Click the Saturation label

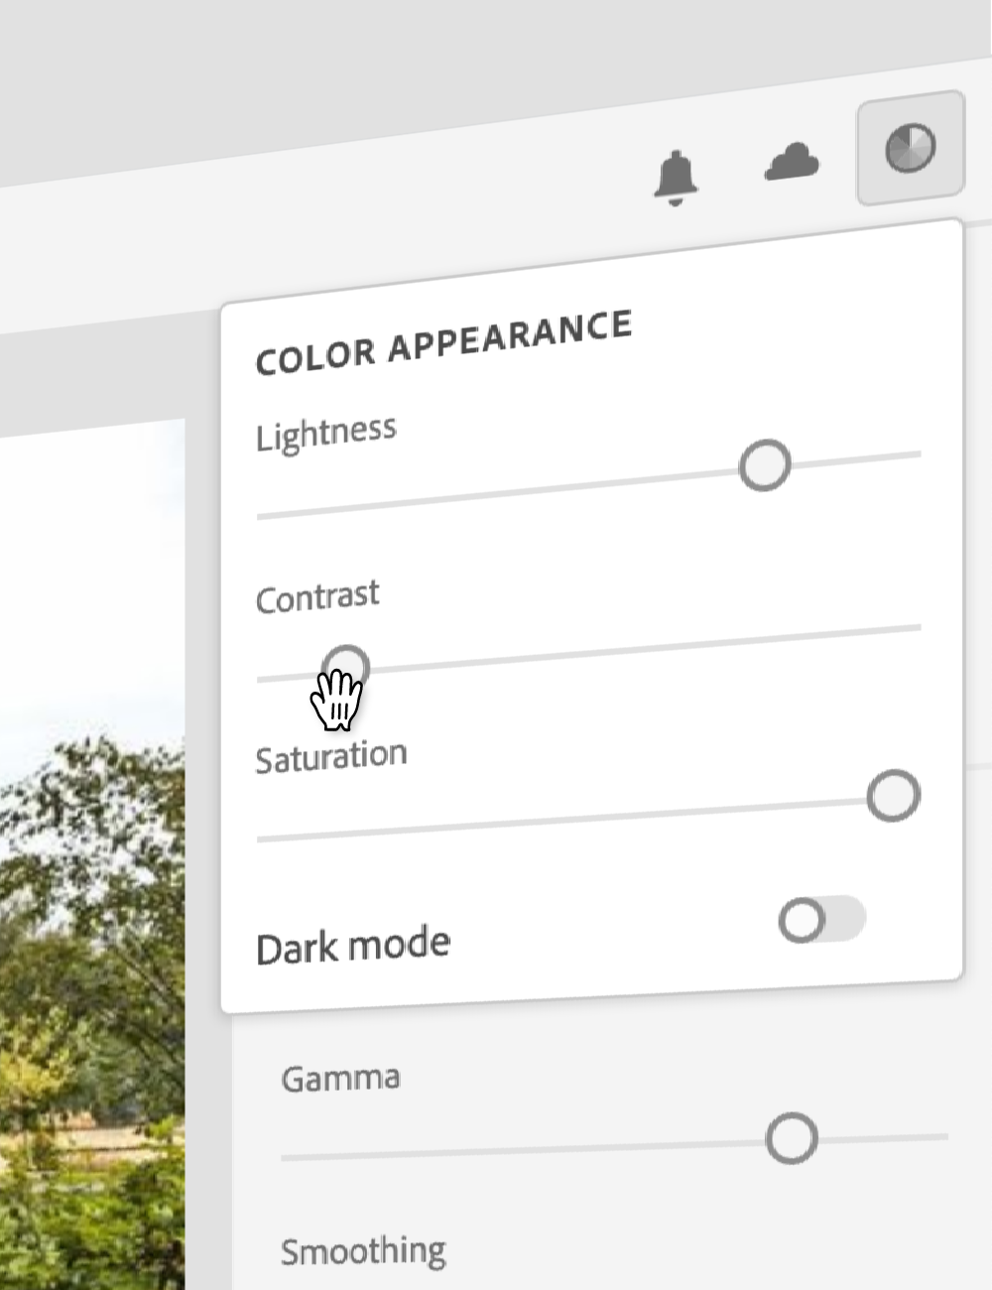coord(331,758)
